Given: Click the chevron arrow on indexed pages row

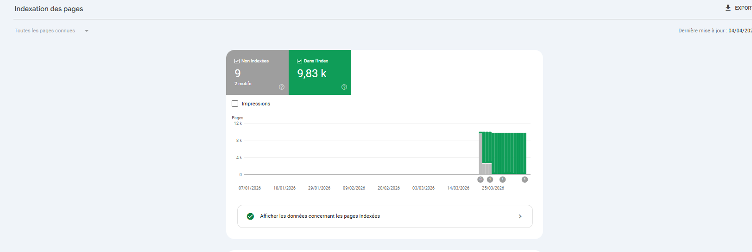Looking at the screenshot, I should (x=520, y=216).
